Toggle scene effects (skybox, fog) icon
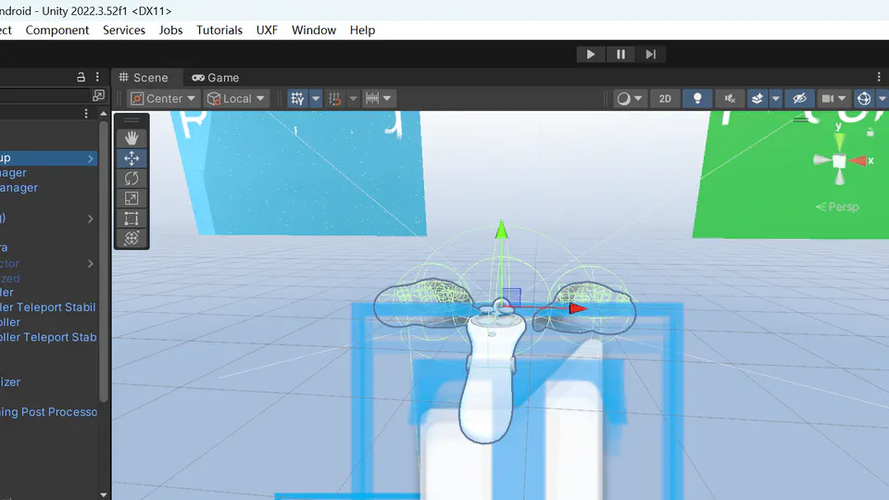 pyautogui.click(x=757, y=99)
